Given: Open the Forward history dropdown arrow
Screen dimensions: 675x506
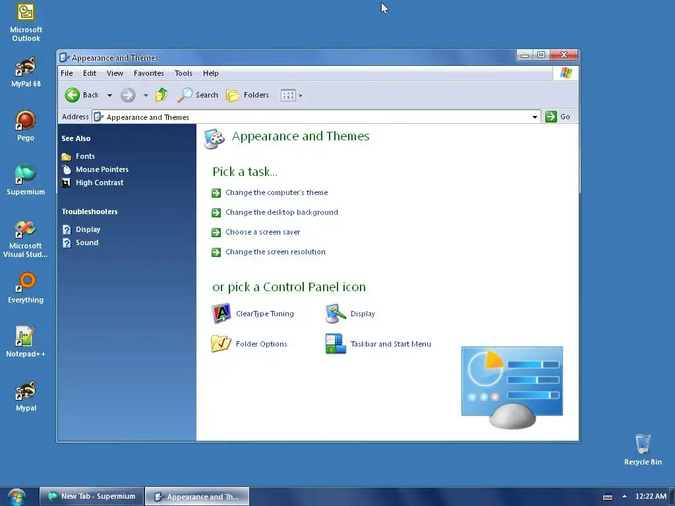Looking at the screenshot, I should pyautogui.click(x=146, y=96).
